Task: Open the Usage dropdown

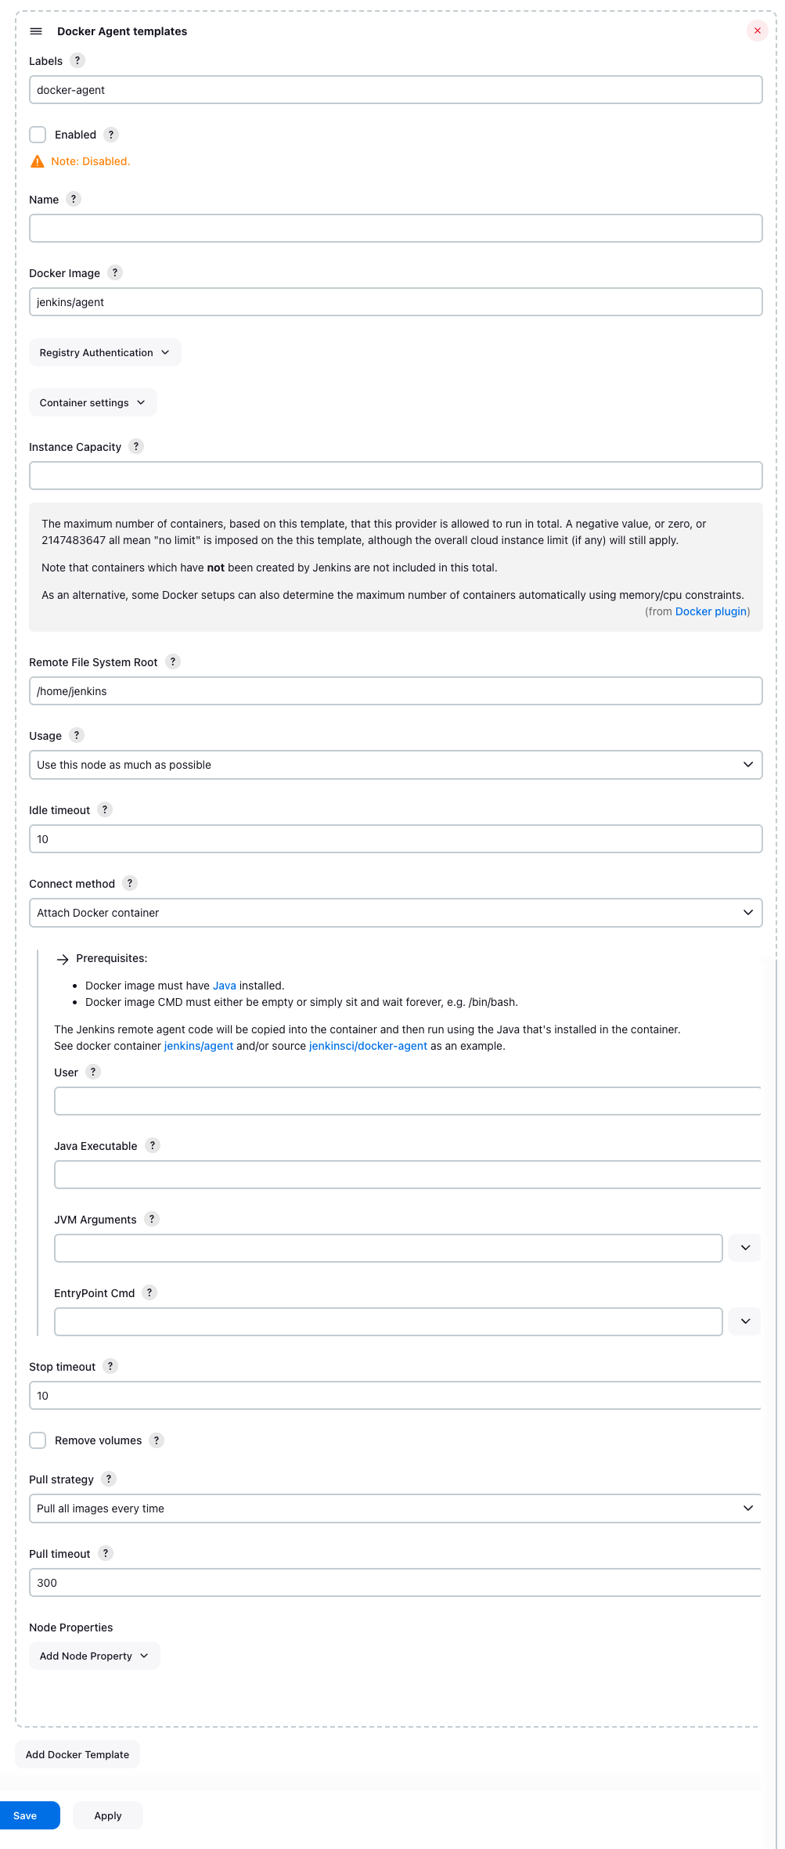Action: (x=395, y=765)
